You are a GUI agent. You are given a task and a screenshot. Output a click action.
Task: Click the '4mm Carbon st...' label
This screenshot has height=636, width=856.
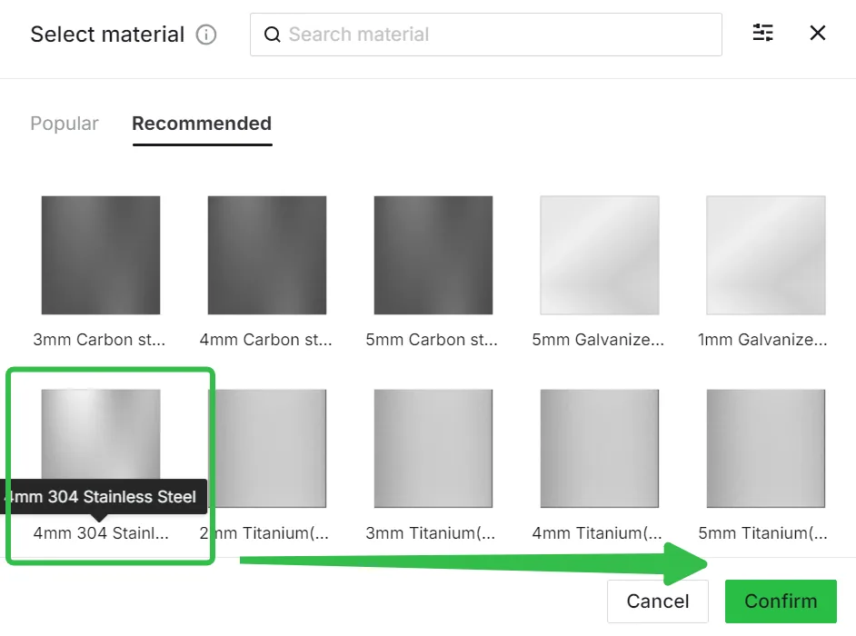pyautogui.click(x=266, y=340)
